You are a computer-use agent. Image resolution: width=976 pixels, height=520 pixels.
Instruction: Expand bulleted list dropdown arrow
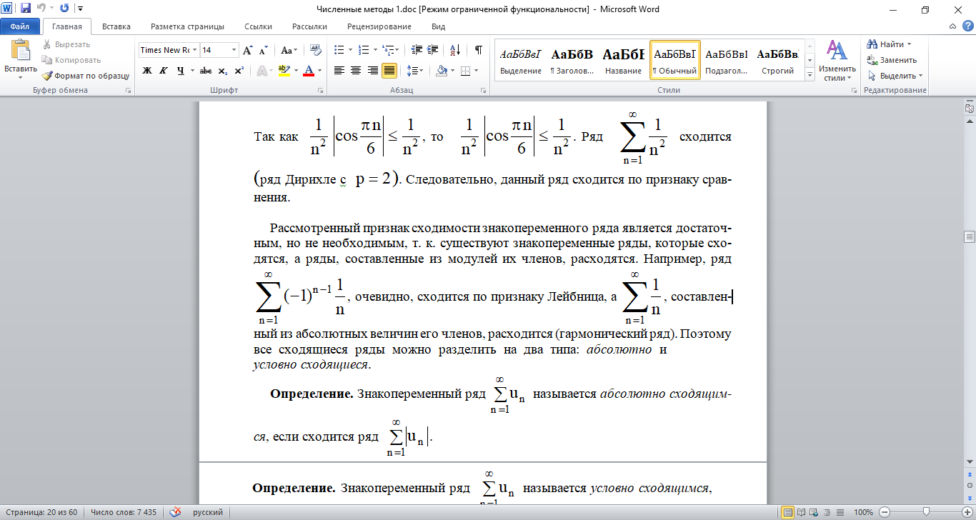(x=349, y=50)
